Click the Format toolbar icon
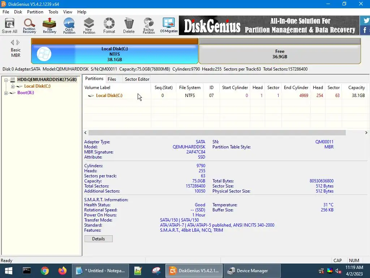Image resolution: width=370 pixels, height=278 pixels. coord(109,26)
